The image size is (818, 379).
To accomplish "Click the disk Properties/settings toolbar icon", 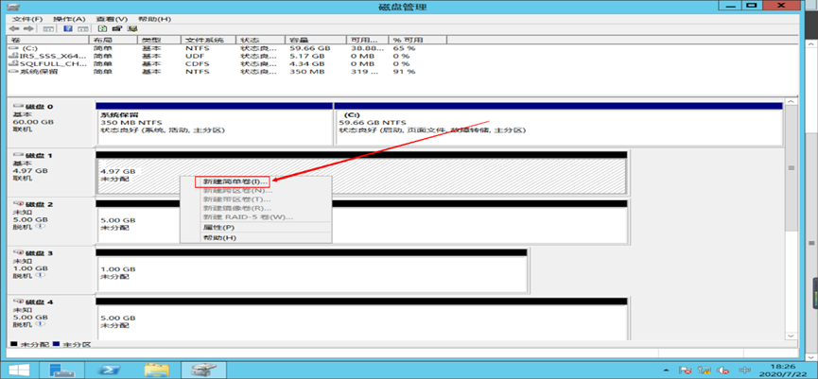I will pos(117,28).
